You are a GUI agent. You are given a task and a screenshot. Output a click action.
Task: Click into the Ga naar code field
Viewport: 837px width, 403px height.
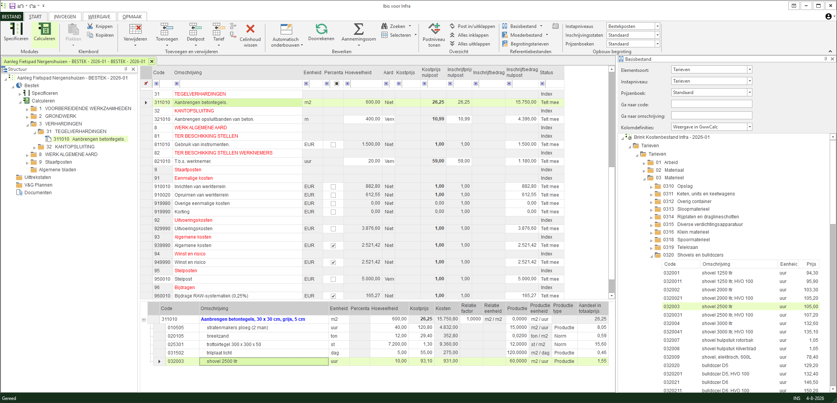pos(711,104)
